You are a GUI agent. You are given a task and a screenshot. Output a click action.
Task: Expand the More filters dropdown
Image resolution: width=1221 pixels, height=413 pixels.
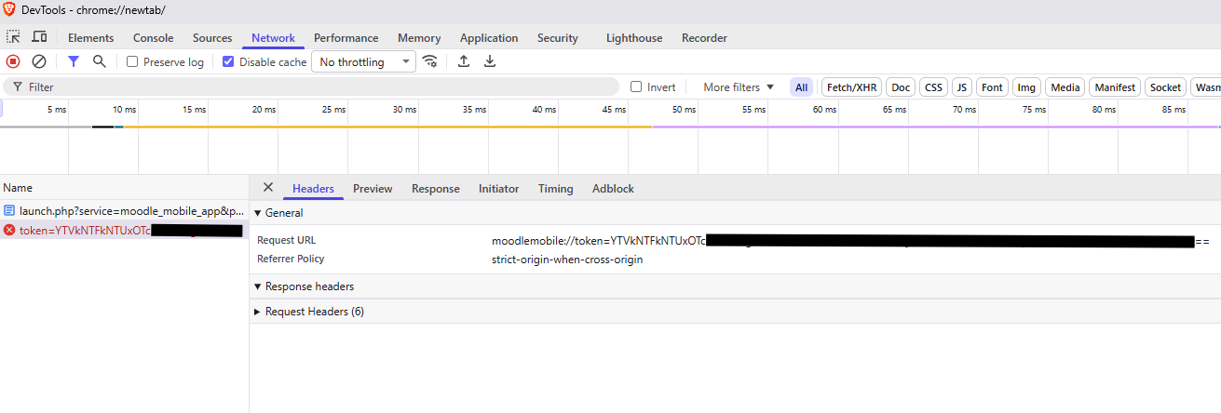(x=738, y=87)
